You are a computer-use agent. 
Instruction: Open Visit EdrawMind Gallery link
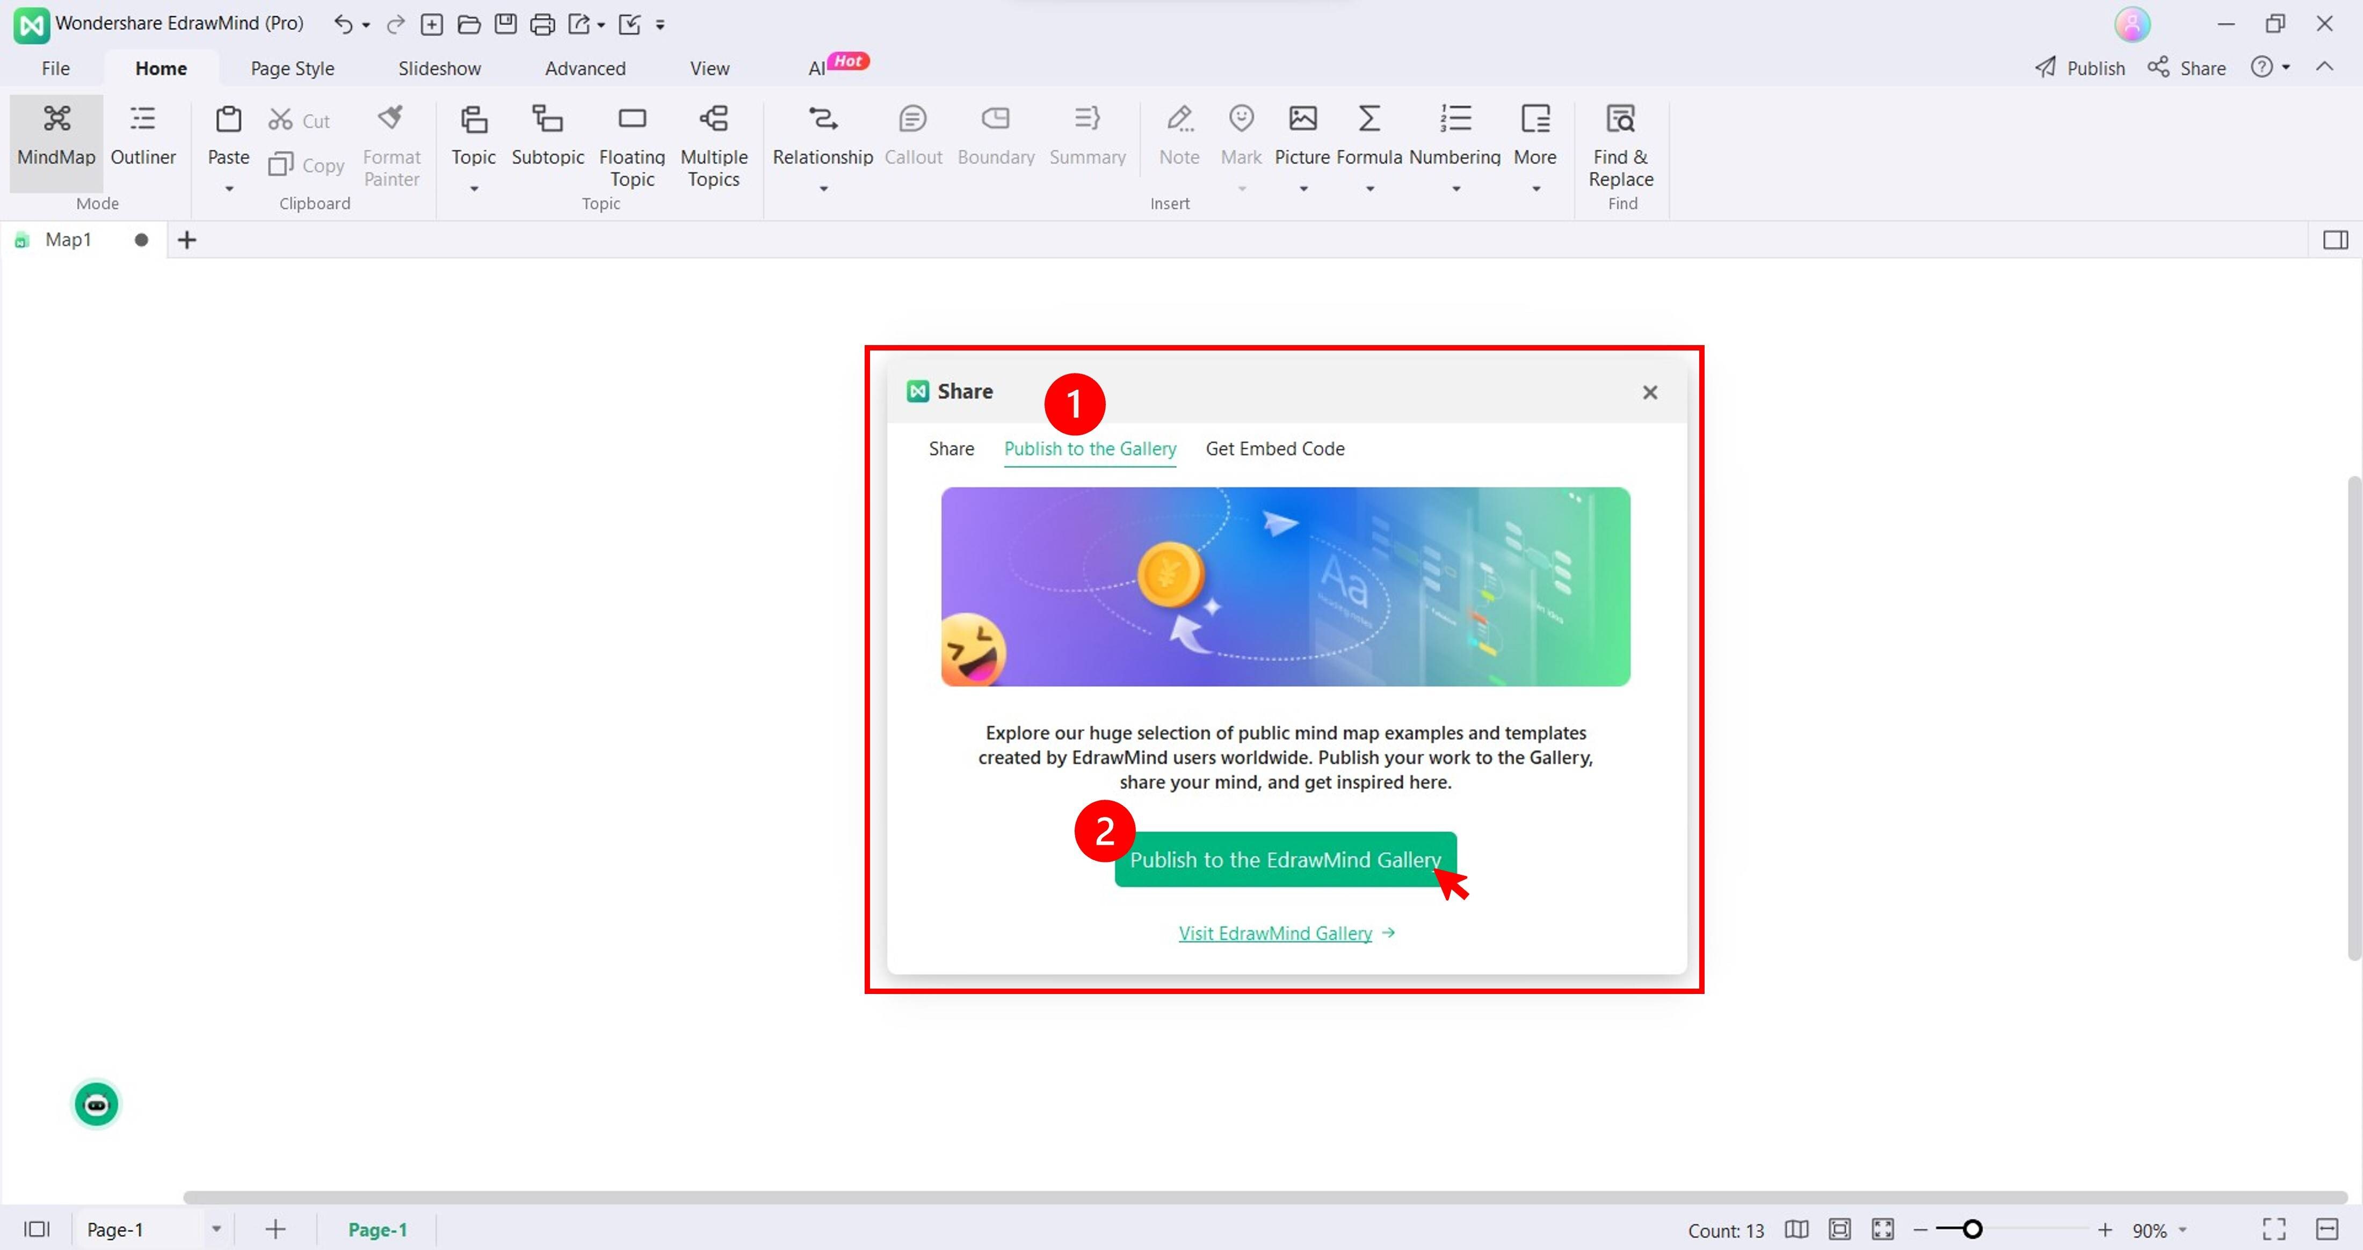[1275, 933]
